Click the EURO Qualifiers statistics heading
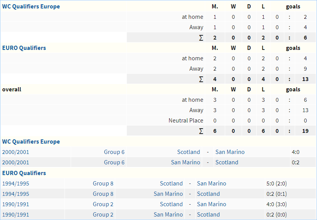Image resolution: width=317 pixels, height=220 pixels. [x=24, y=48]
